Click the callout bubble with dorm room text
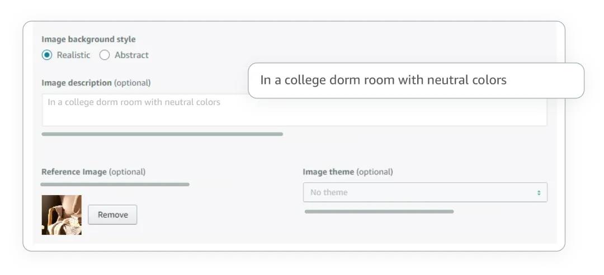Image resolution: width=604 pixels, height=275 pixels. tap(416, 80)
